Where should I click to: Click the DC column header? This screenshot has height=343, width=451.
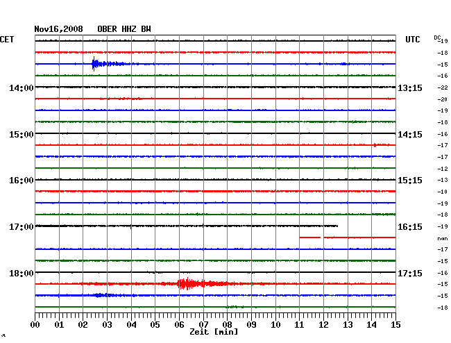click(437, 37)
